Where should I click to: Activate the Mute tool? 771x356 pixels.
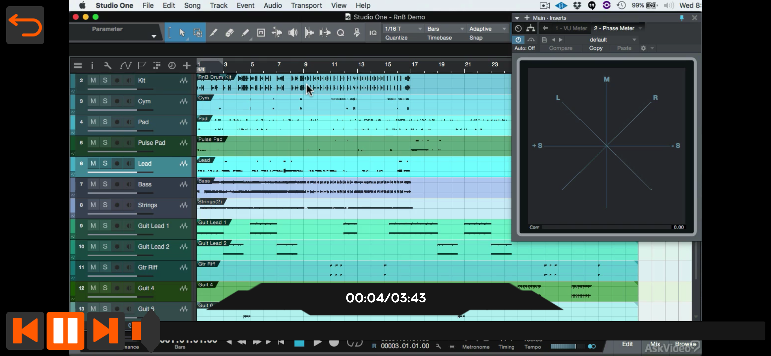[x=261, y=32]
